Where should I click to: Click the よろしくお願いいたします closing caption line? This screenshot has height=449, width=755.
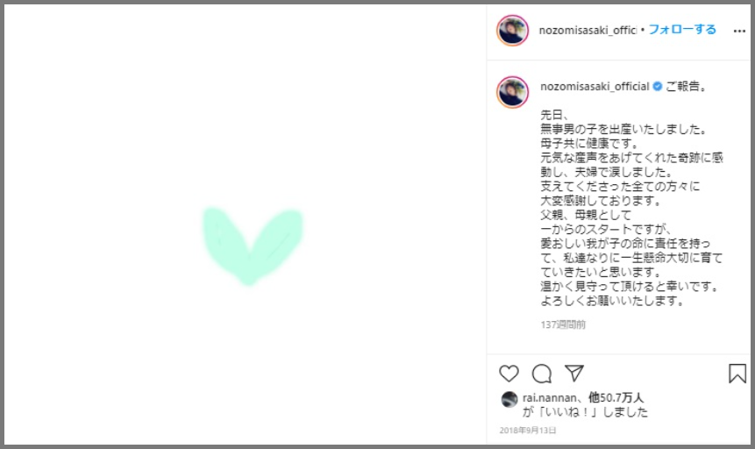coord(612,301)
